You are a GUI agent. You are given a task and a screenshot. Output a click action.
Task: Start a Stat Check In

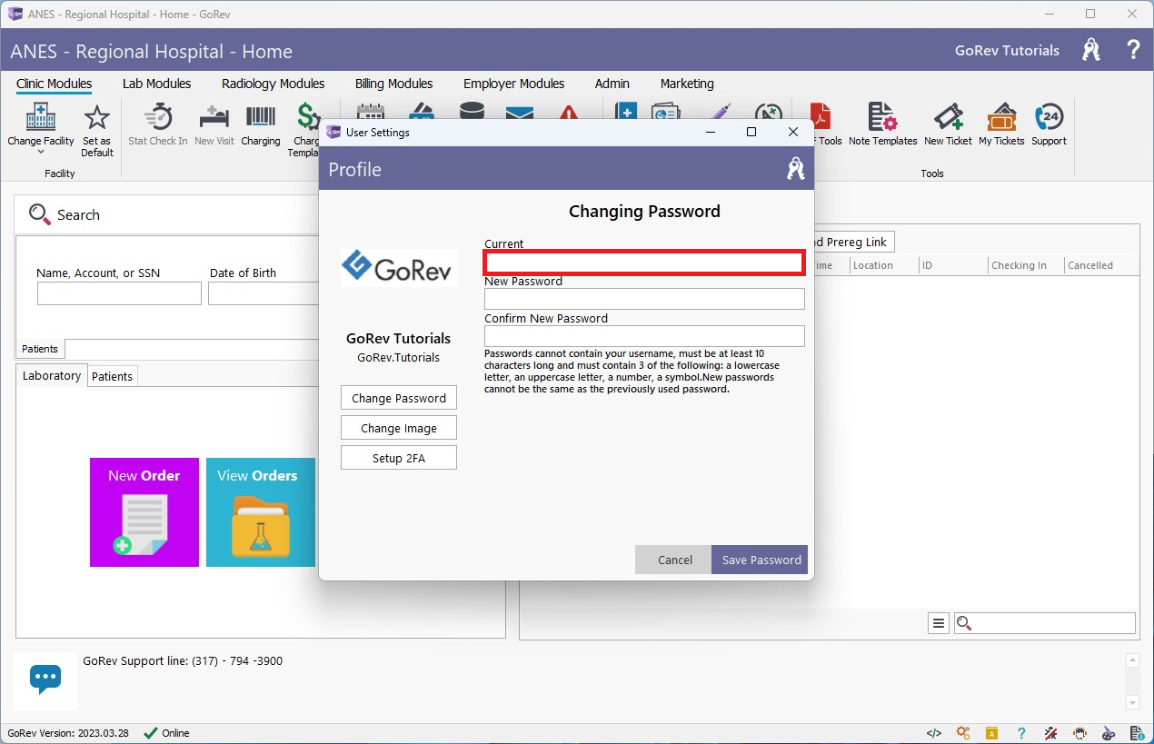point(158,124)
